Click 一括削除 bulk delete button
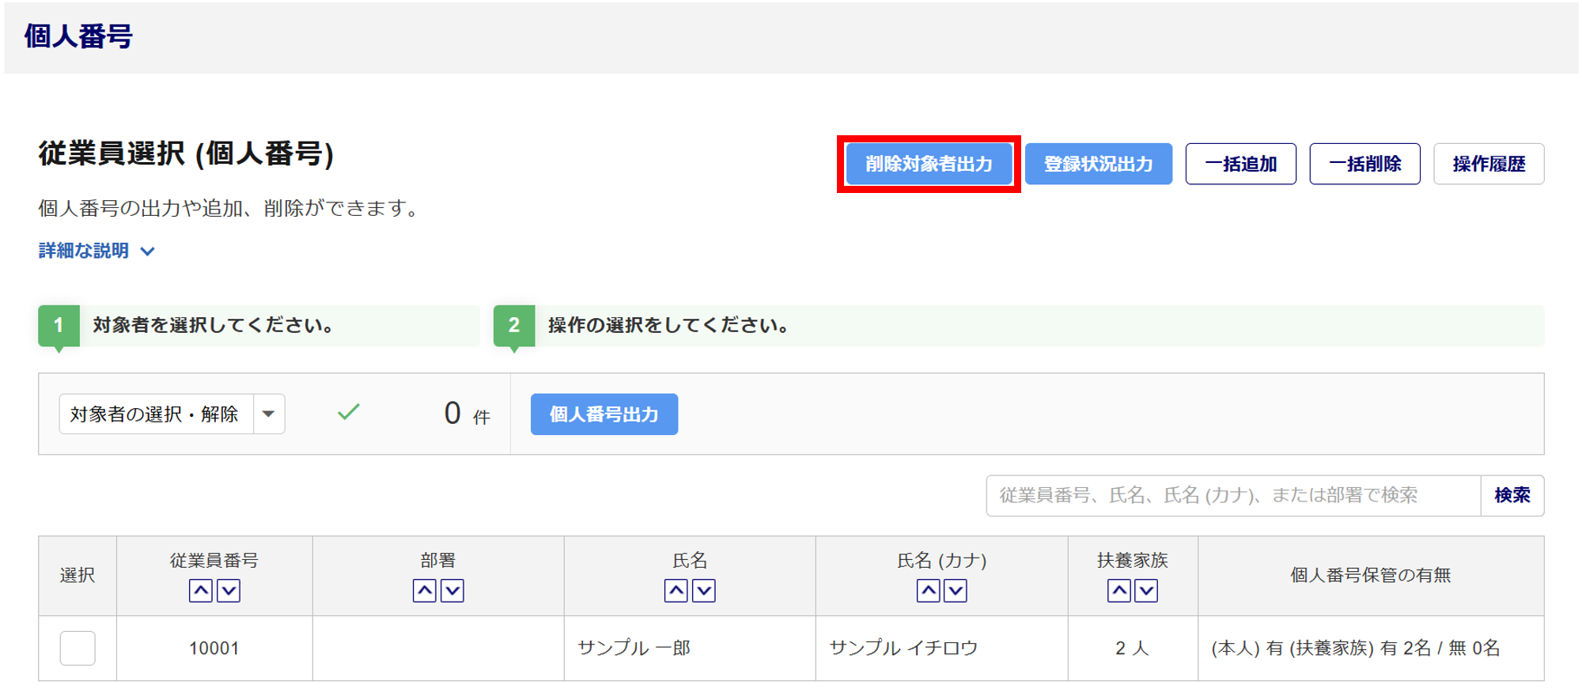This screenshot has width=1582, height=696. pos(1364,164)
